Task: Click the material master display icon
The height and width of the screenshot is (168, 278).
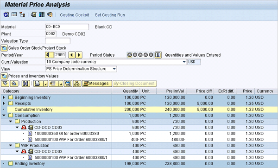Action: tap(33, 14)
